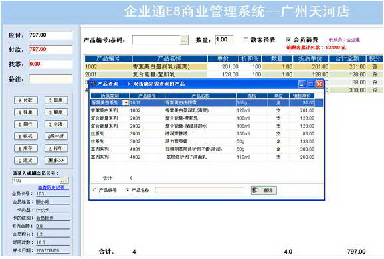Screen dimensions: 384x259
Task: Select dialog row with product code 1001
Action: (x=207, y=102)
